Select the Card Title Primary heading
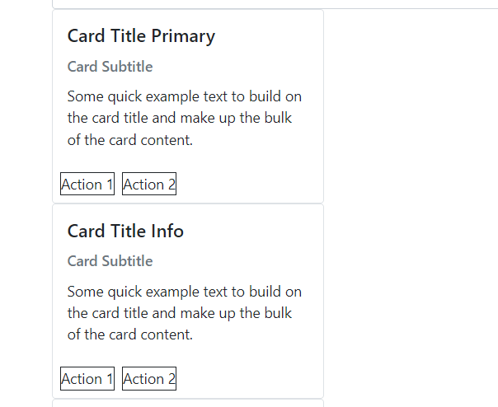 pos(141,36)
